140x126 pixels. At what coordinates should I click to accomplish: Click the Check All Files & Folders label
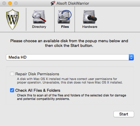point(38,90)
